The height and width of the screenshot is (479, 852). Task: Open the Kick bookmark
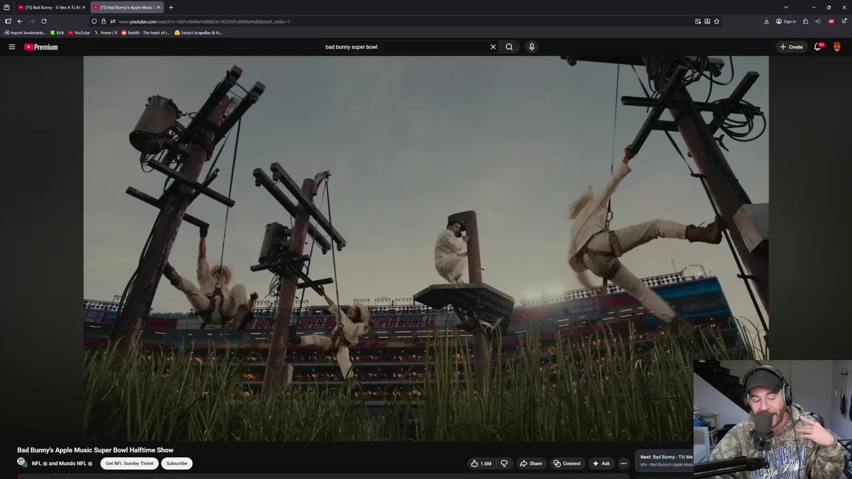point(57,33)
